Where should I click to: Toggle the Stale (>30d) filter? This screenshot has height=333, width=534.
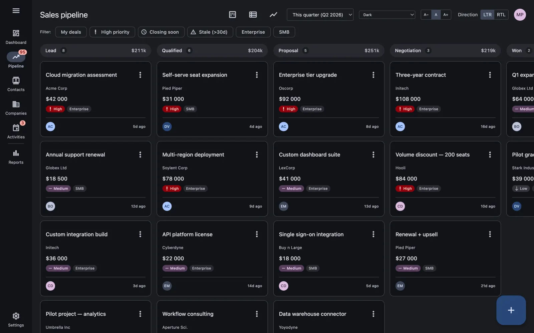click(210, 32)
